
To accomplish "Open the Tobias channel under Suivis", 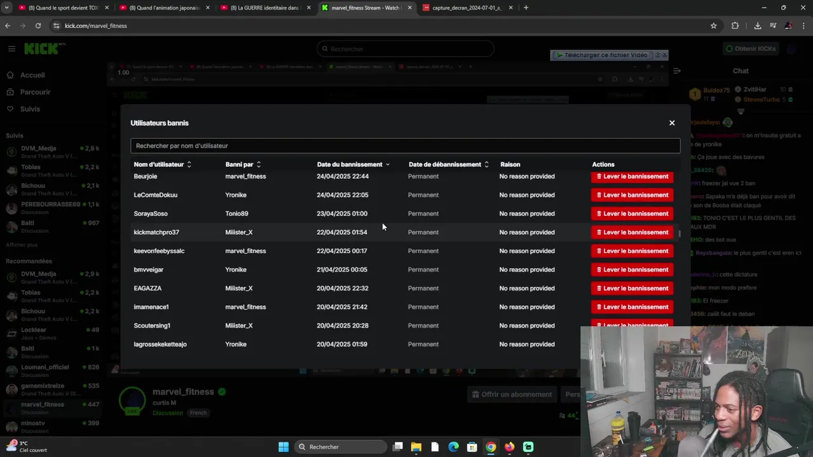I will (52, 170).
